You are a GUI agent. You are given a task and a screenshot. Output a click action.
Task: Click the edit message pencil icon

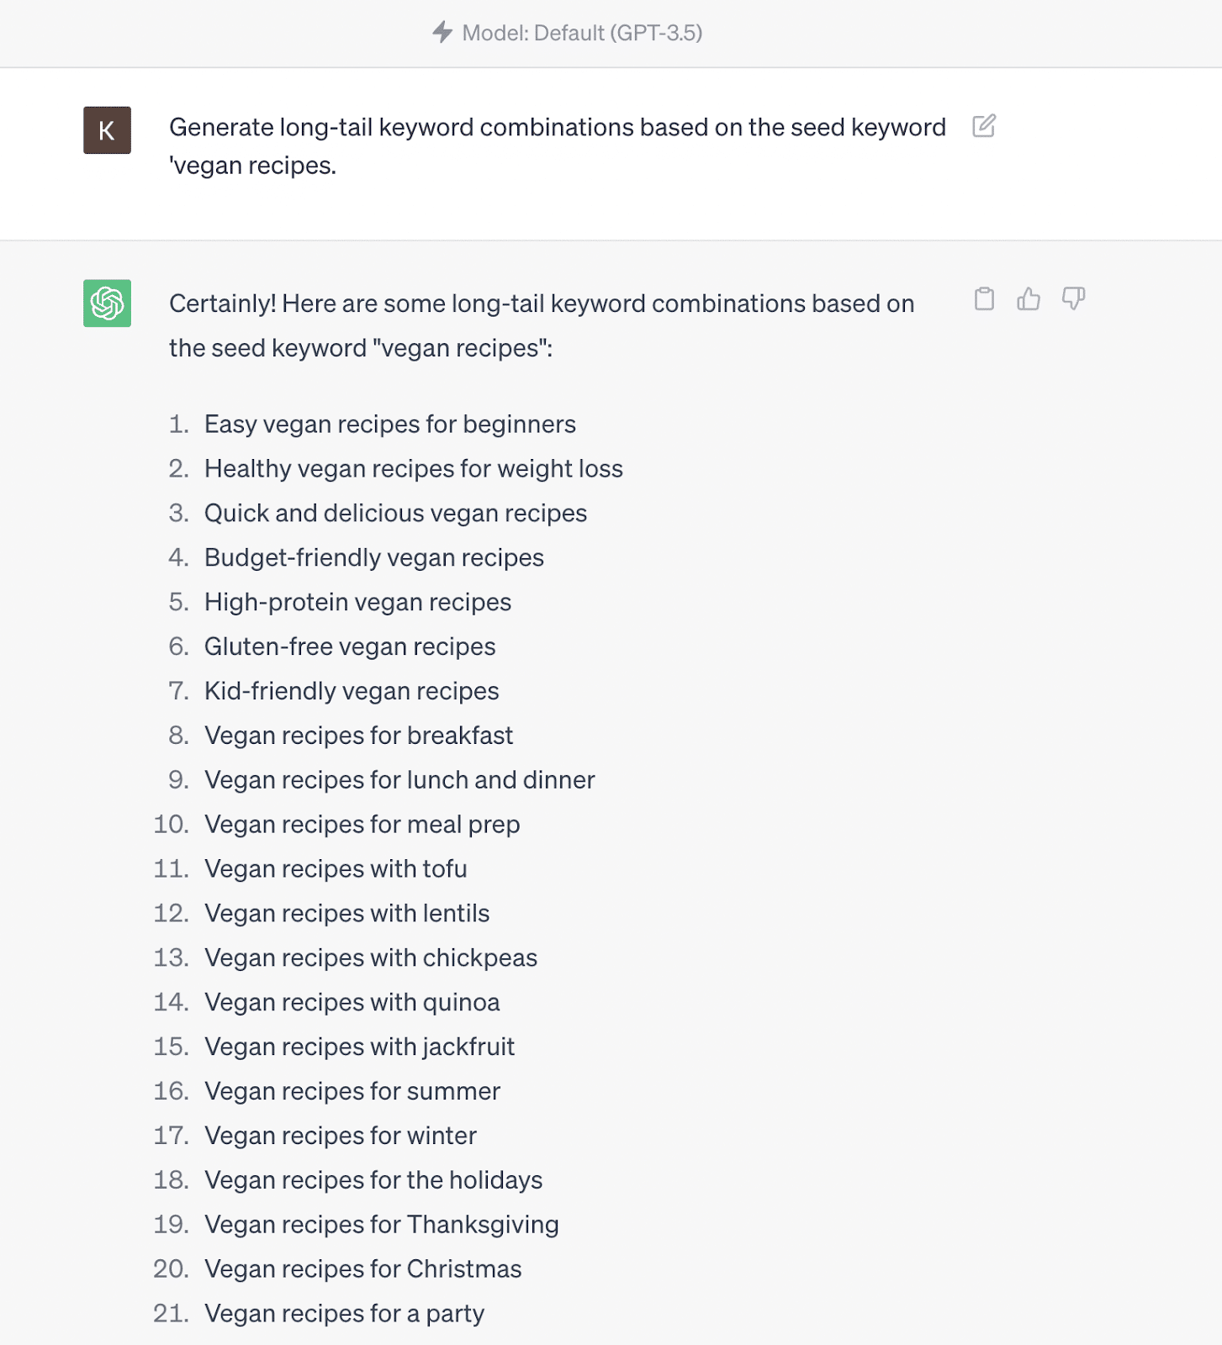[x=983, y=126]
